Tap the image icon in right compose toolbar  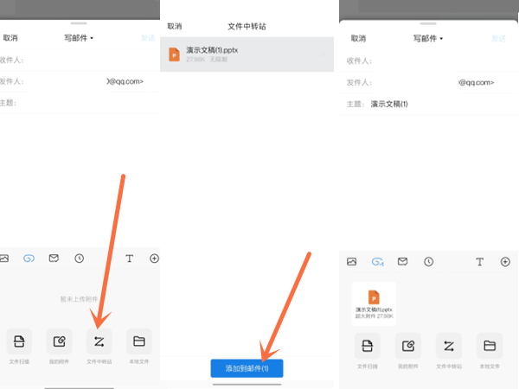[352, 261]
